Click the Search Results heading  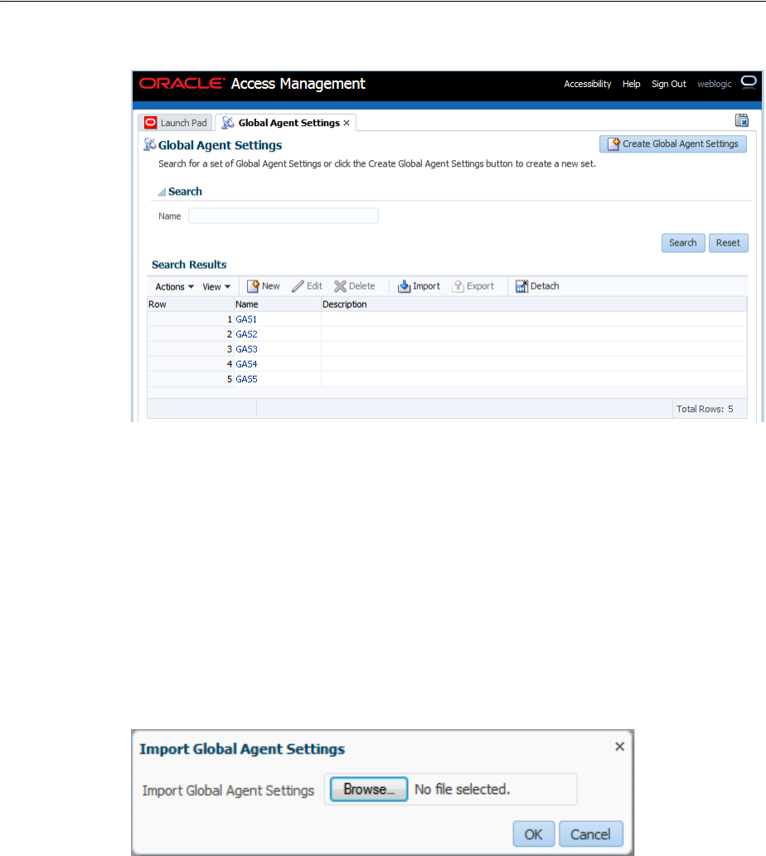189,265
